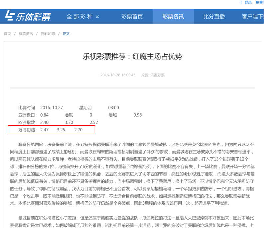Click the publish date 2016-10-26 16:00:43
Screen dimensions: 264x228
pyautogui.click(x=118, y=75)
